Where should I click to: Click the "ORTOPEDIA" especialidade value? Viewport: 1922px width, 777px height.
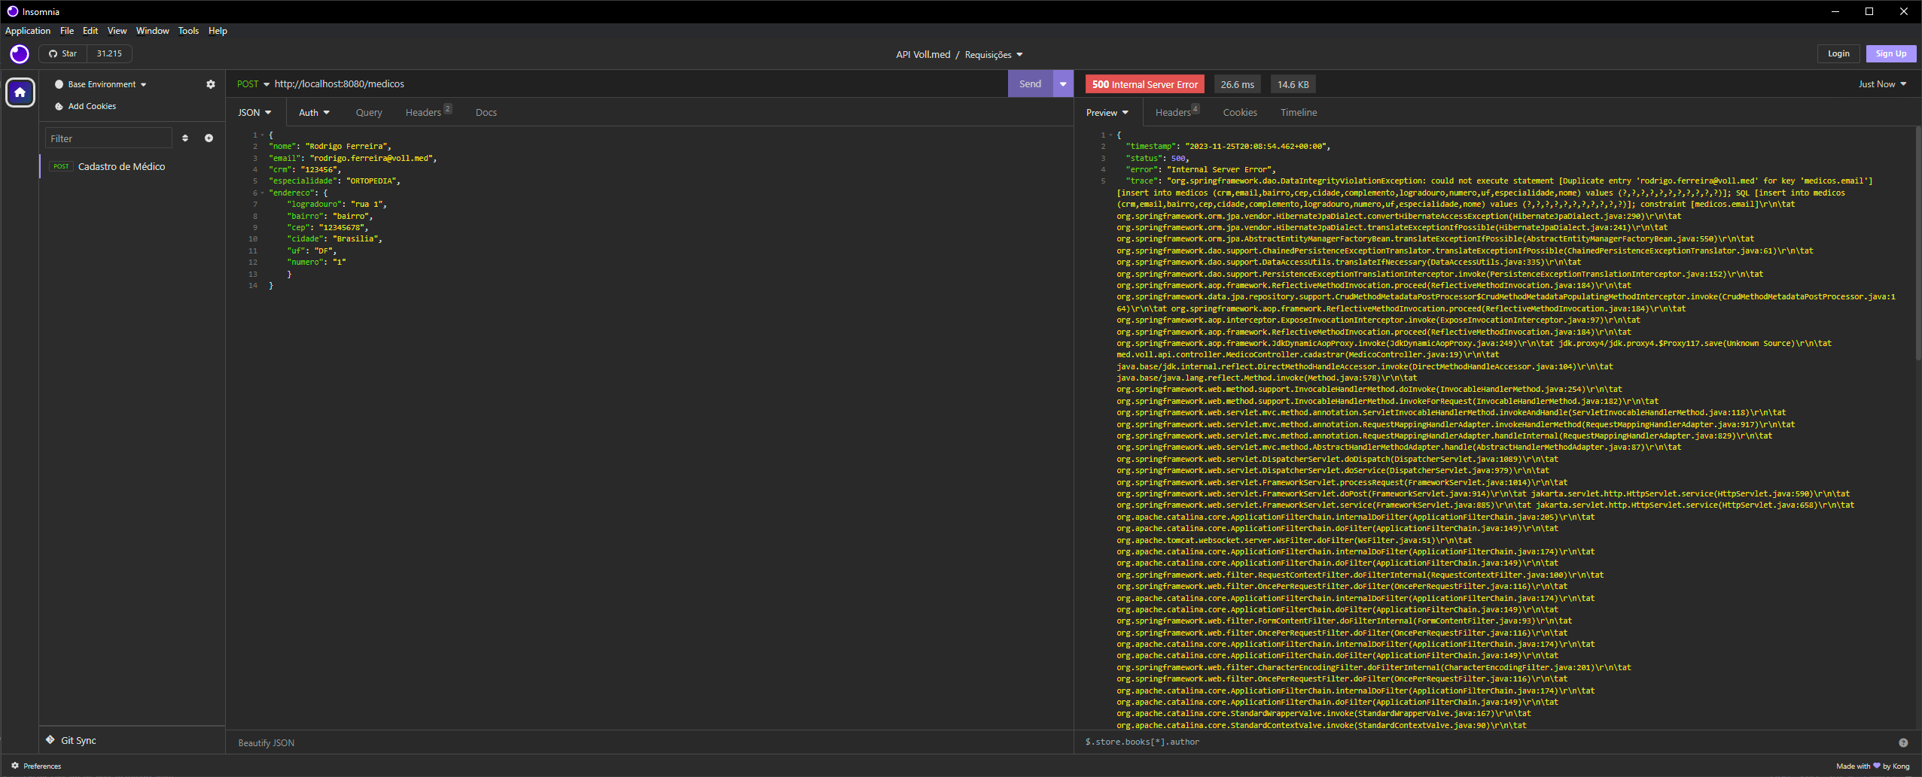371,181
